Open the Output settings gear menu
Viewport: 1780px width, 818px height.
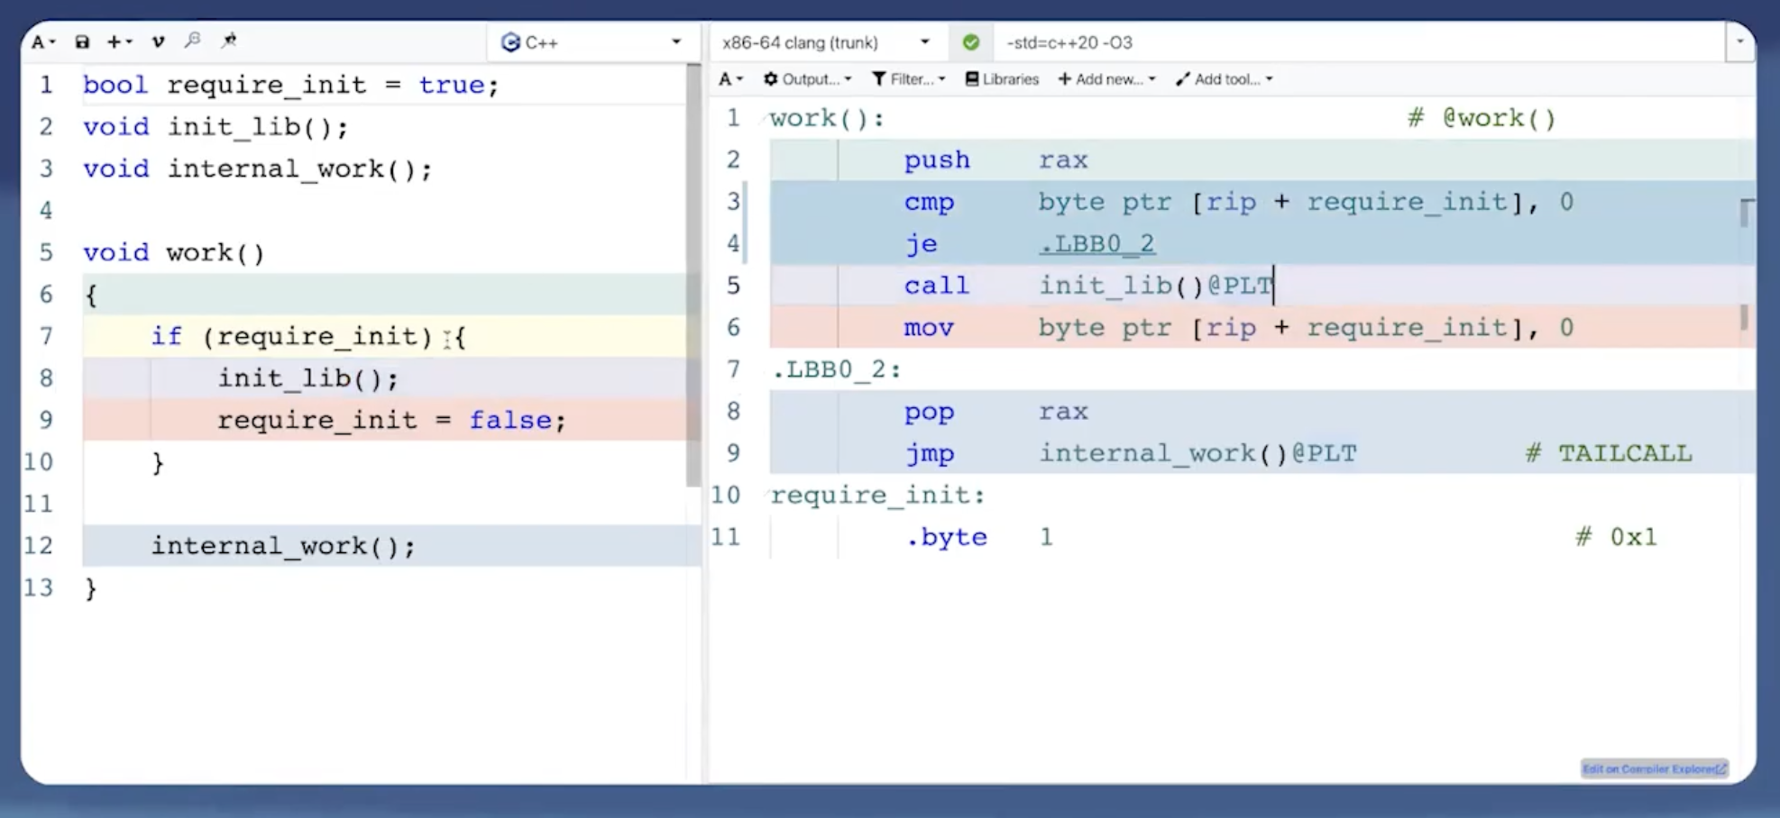click(x=807, y=79)
